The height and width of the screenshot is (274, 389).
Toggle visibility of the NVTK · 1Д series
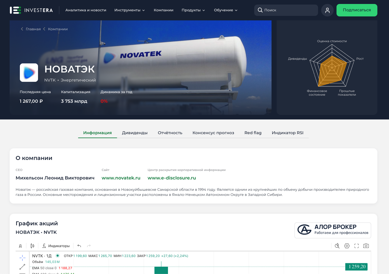pyautogui.click(x=57, y=256)
